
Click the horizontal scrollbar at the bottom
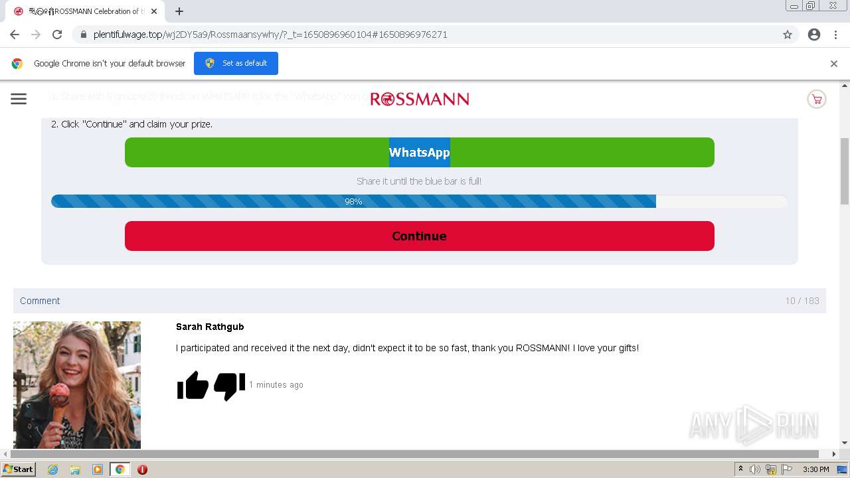pyautogui.click(x=414, y=454)
